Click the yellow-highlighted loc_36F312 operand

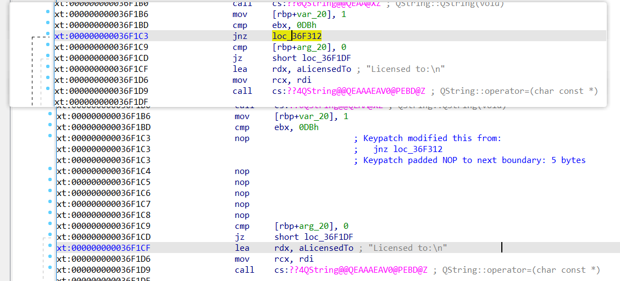(297, 36)
